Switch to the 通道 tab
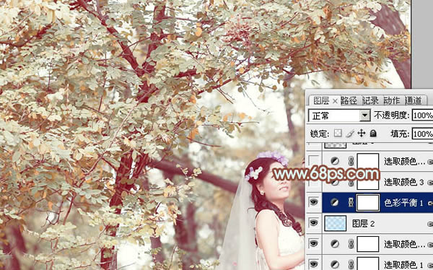 pyautogui.click(x=413, y=100)
